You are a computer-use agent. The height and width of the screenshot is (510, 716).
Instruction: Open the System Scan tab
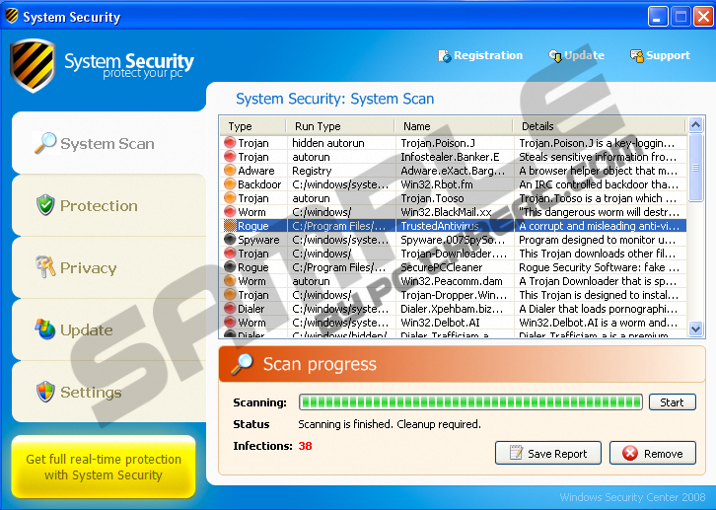click(109, 143)
